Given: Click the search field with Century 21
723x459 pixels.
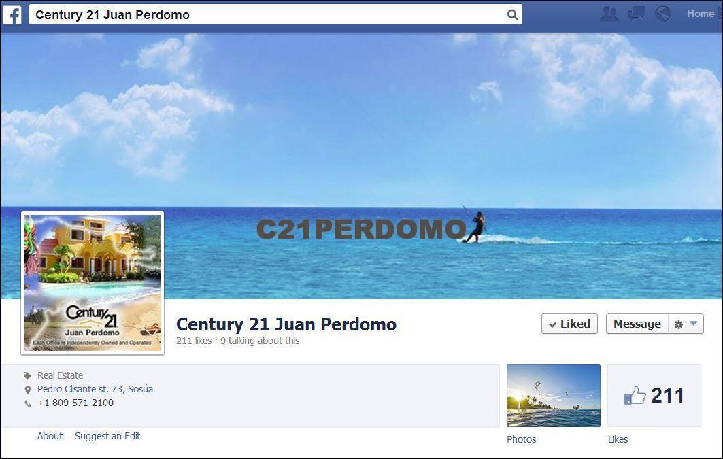Looking at the screenshot, I should (x=275, y=15).
